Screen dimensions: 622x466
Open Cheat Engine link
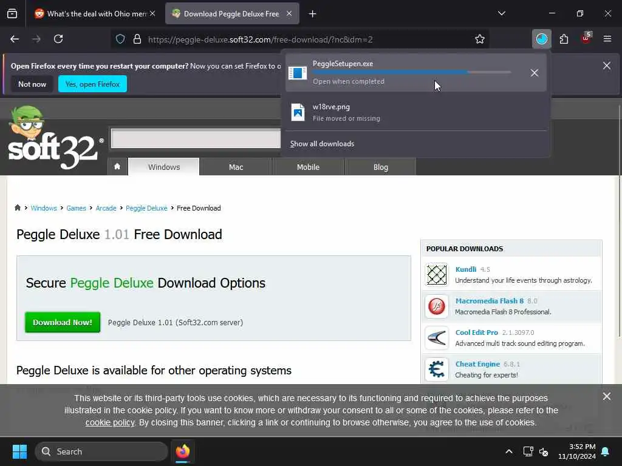477,364
